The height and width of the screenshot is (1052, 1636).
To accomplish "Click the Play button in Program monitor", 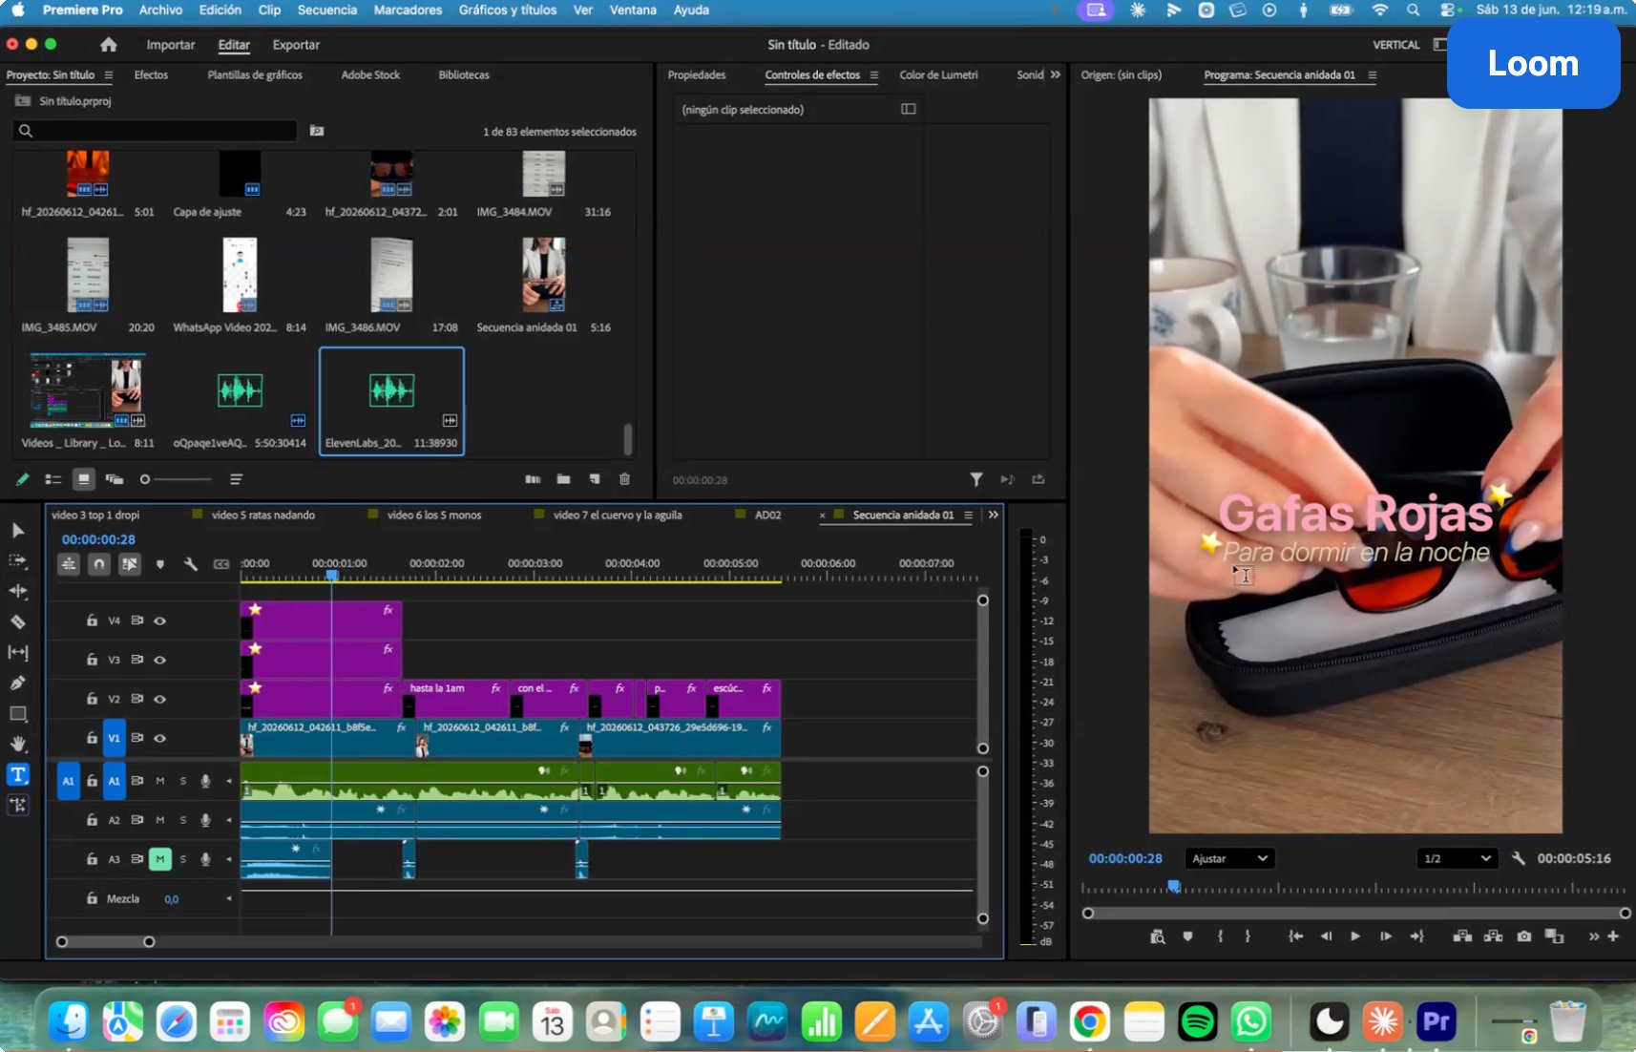I will click(1355, 936).
